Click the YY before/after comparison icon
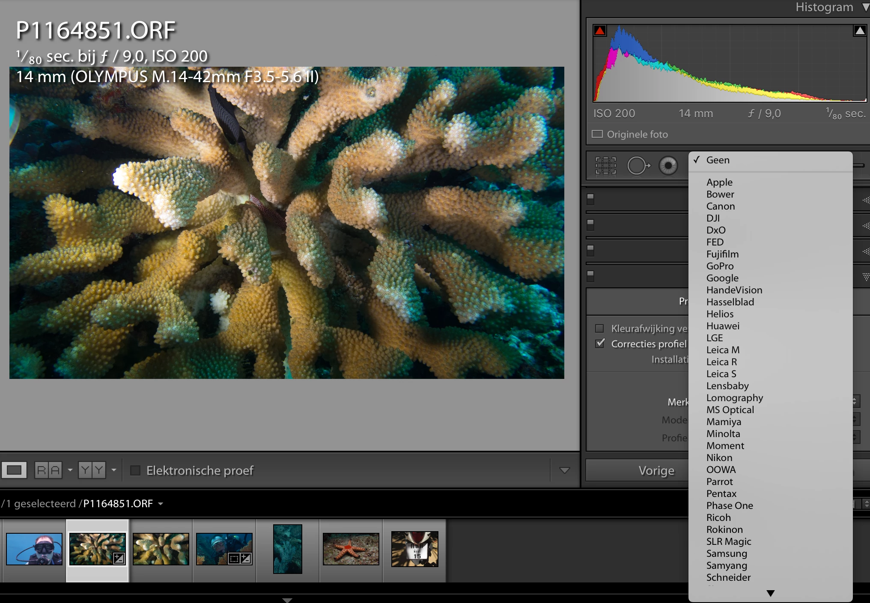The width and height of the screenshot is (870, 603). coord(92,470)
